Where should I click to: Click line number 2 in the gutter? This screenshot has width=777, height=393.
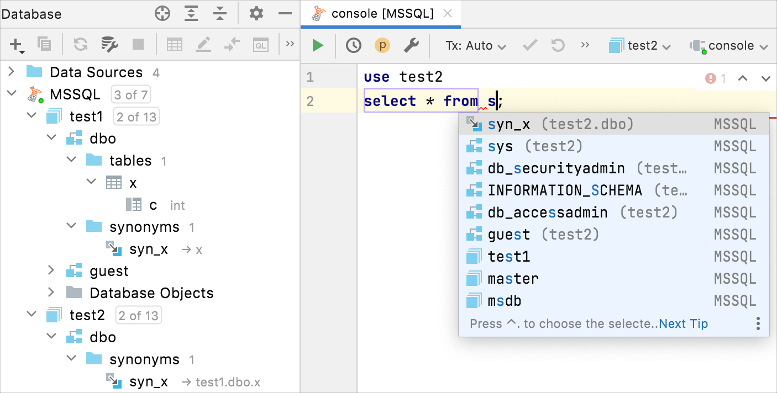[x=310, y=102]
